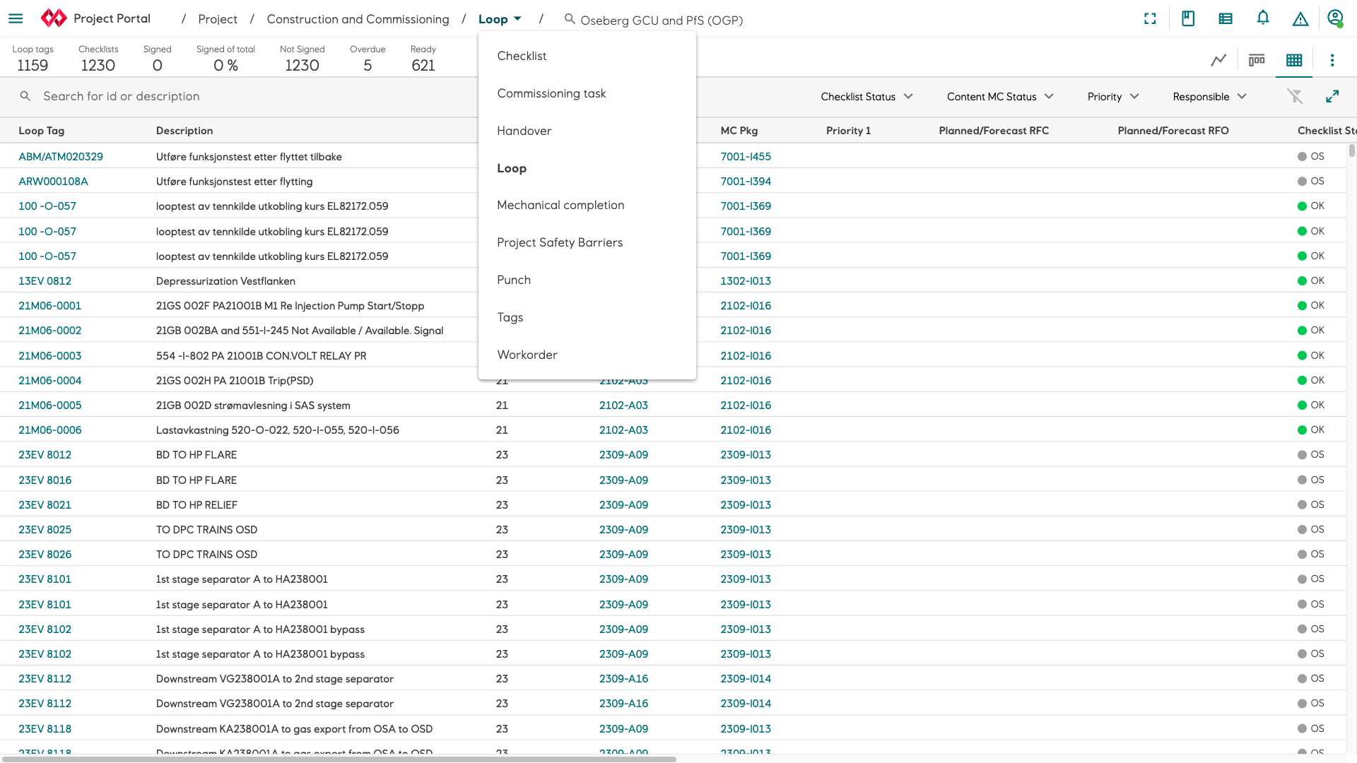
Task: Click the Project Portal logo
Action: [x=54, y=18]
